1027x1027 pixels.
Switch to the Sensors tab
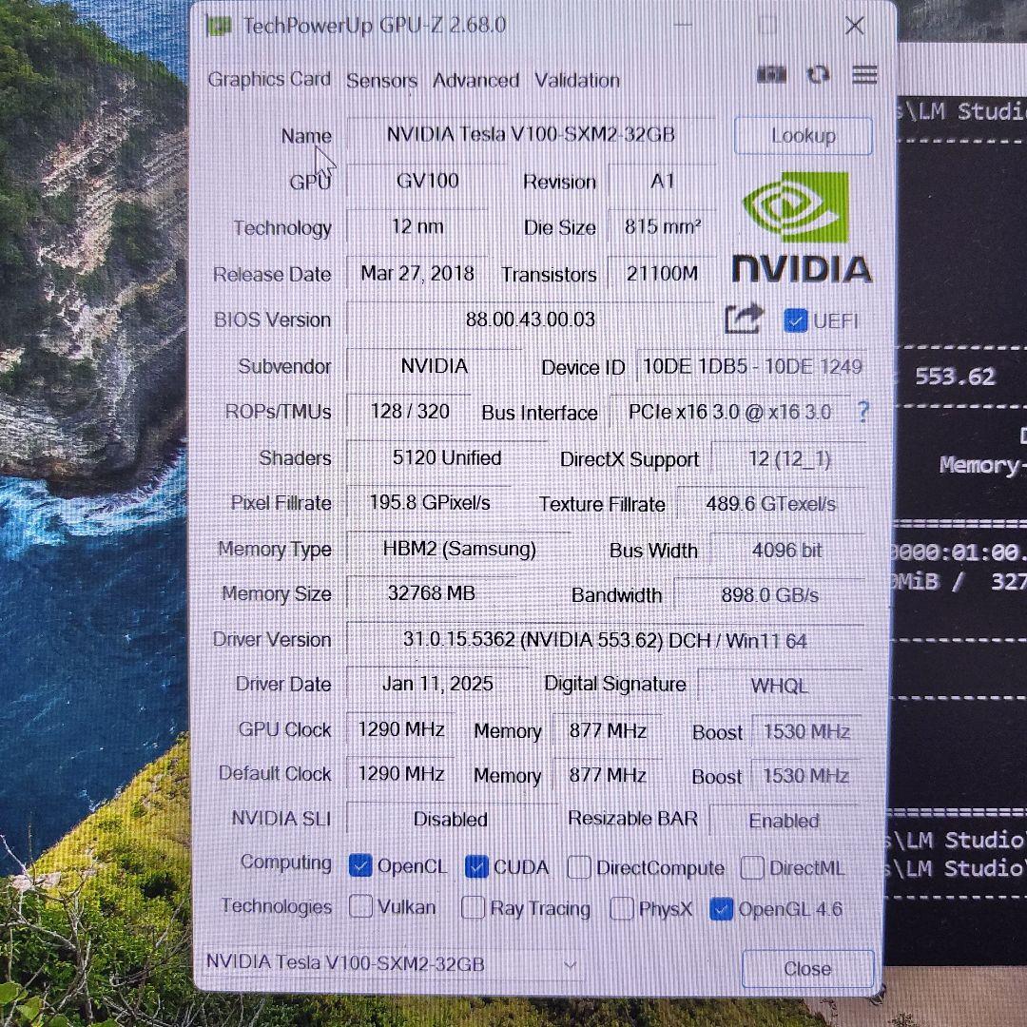point(381,81)
